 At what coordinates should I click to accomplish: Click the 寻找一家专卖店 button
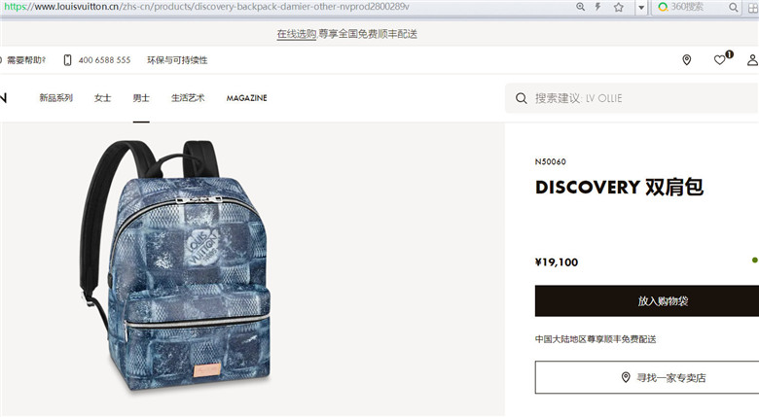click(x=647, y=377)
